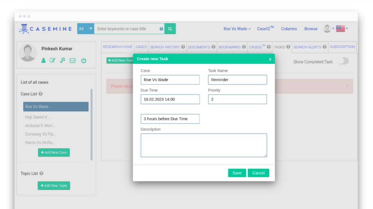Switch to the Documents tab

click(x=202, y=47)
